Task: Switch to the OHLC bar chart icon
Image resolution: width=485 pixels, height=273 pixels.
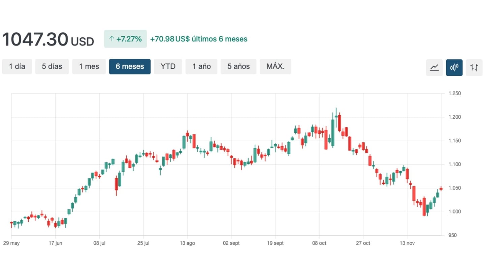Action: click(474, 67)
